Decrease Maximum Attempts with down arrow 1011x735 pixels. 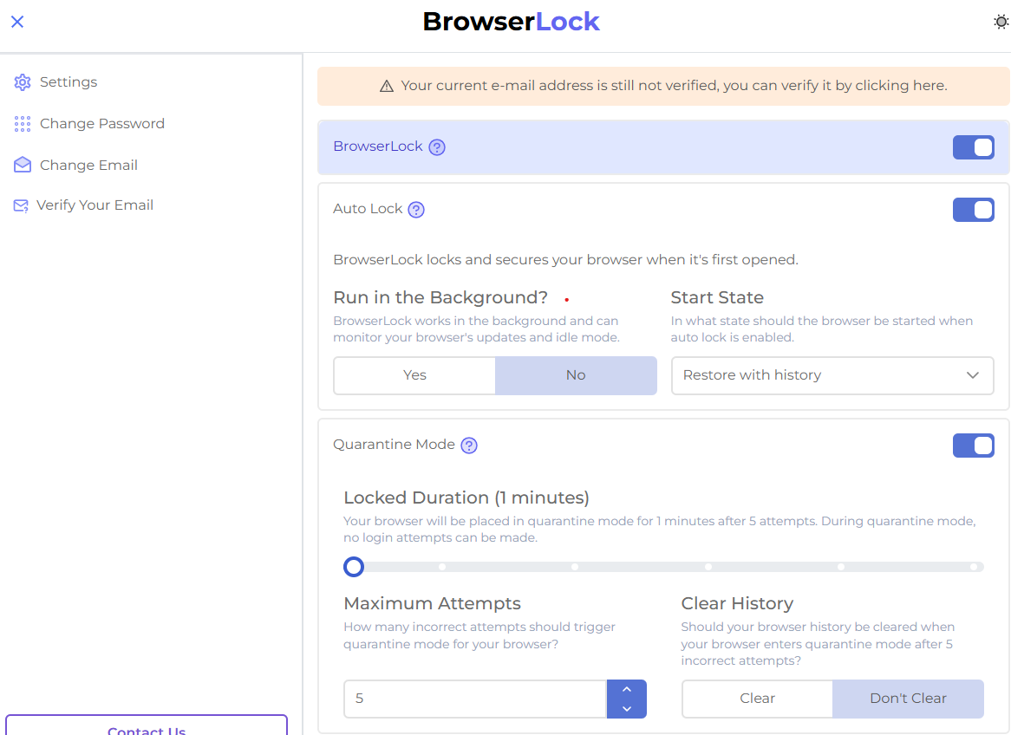point(627,709)
